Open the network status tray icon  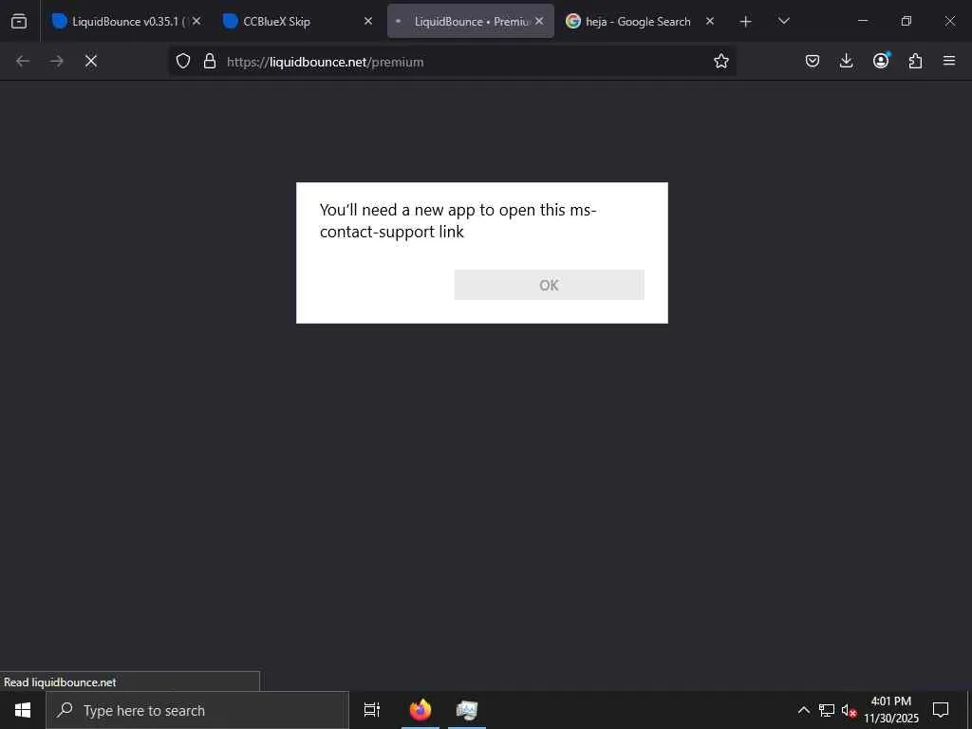827,710
